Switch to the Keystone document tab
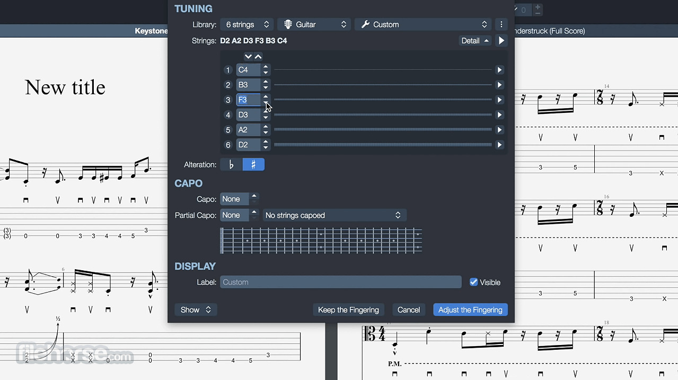The height and width of the screenshot is (380, 678). (152, 31)
